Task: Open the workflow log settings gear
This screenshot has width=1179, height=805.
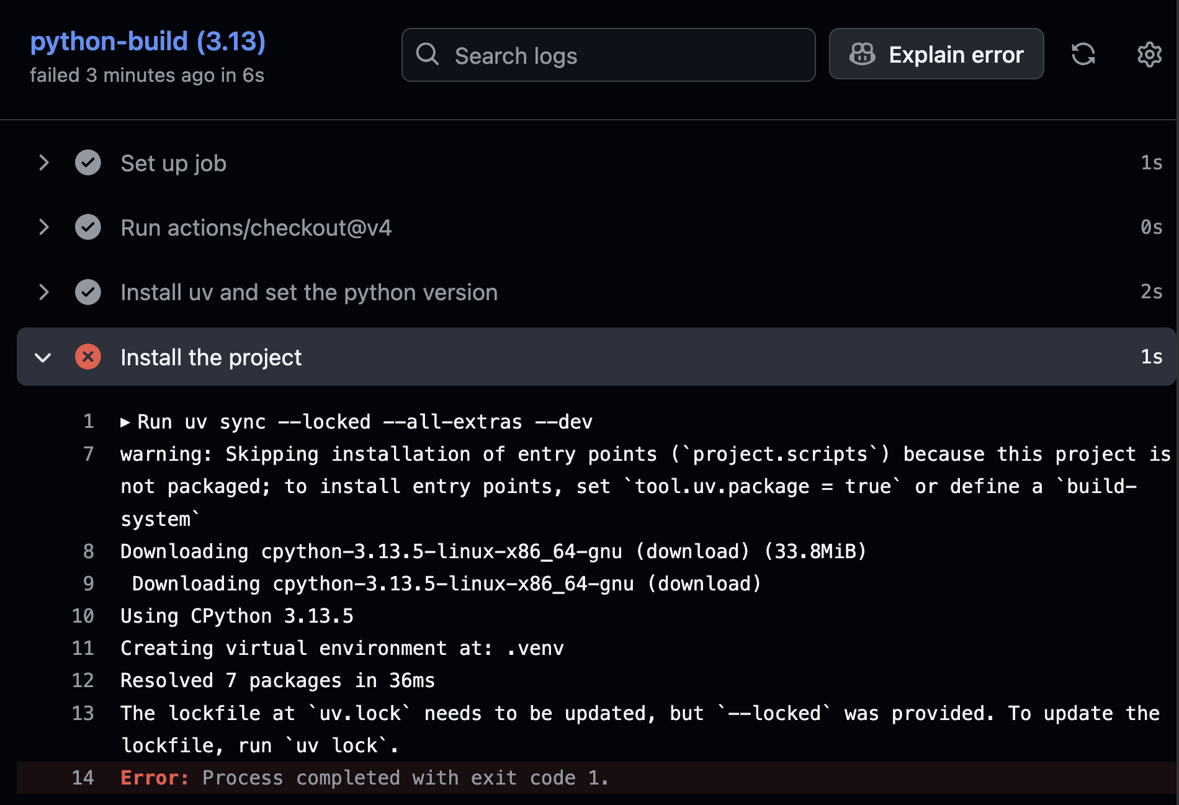Action: click(x=1149, y=55)
